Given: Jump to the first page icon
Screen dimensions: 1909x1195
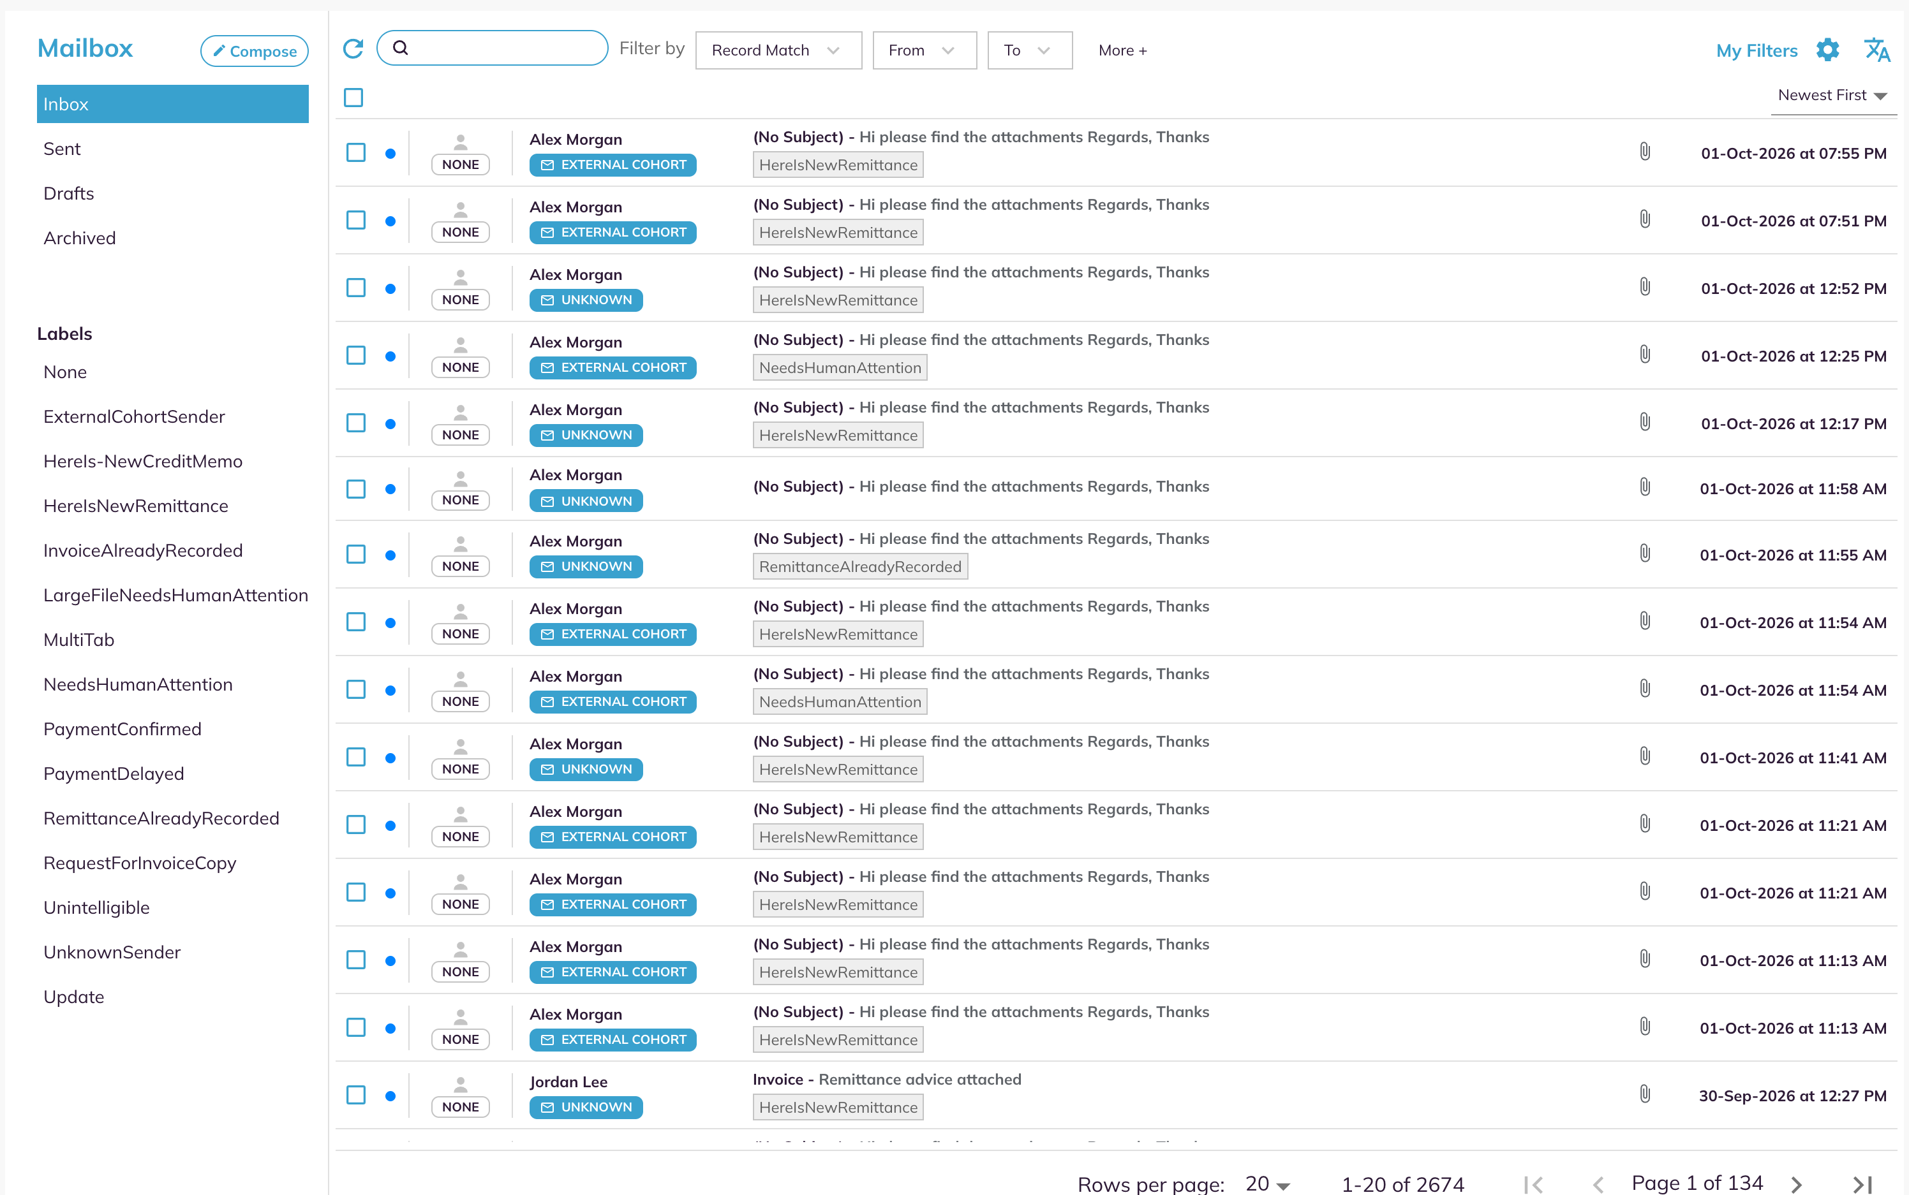Looking at the screenshot, I should coord(1533,1184).
